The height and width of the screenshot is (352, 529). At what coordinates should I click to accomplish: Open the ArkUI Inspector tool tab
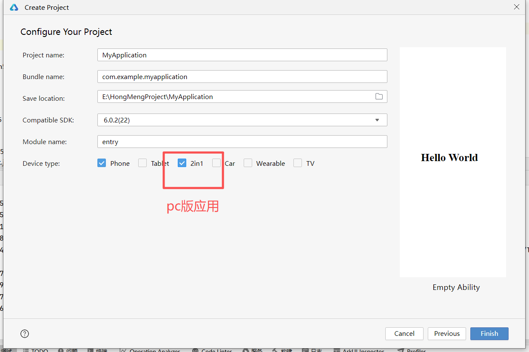[359, 350]
